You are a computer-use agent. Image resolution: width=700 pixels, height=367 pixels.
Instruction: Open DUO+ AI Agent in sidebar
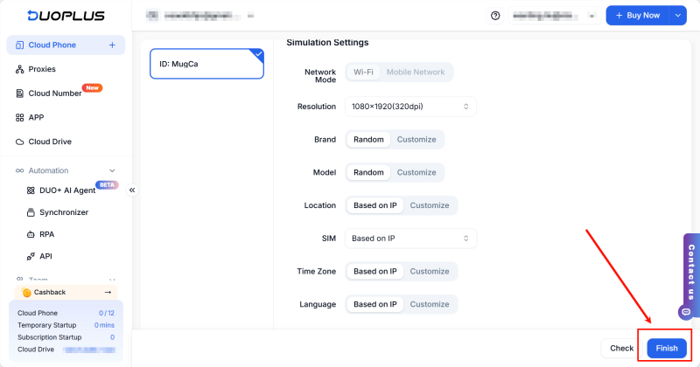click(x=66, y=190)
